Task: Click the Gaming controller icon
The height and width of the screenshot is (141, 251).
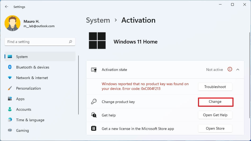Action: pos(10,130)
